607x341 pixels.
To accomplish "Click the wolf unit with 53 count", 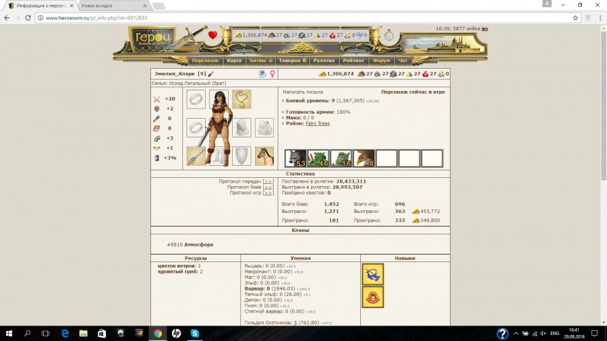I will pyautogui.click(x=295, y=158).
